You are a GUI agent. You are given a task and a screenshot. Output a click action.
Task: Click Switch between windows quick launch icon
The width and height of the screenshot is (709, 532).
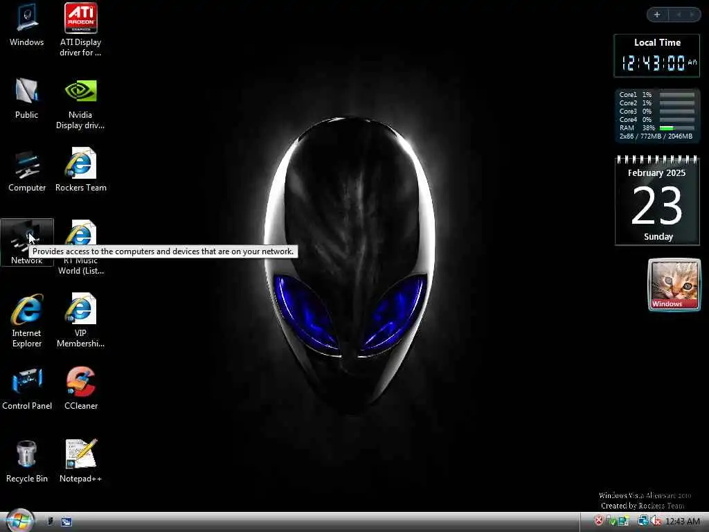click(x=66, y=522)
